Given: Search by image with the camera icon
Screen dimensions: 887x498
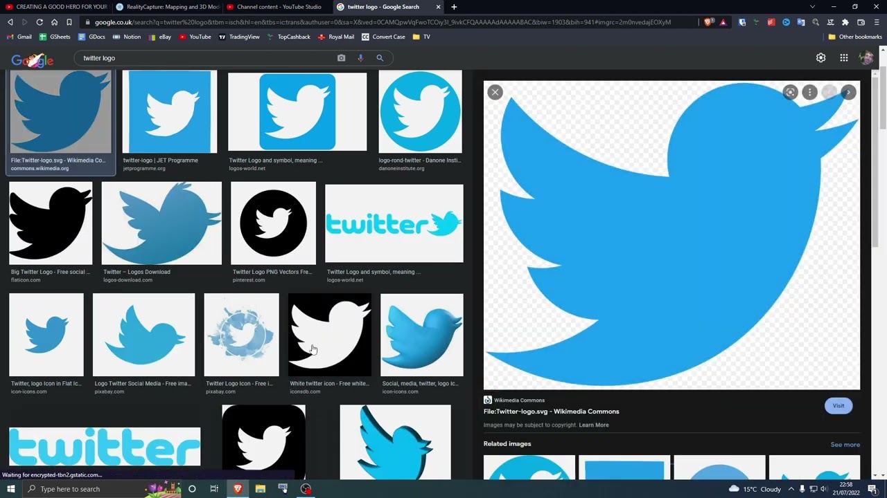Looking at the screenshot, I should point(341,58).
